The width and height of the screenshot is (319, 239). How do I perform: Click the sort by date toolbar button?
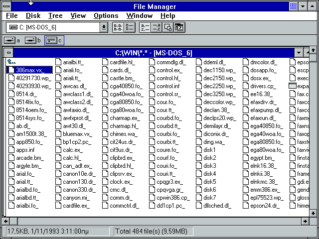(179, 27)
